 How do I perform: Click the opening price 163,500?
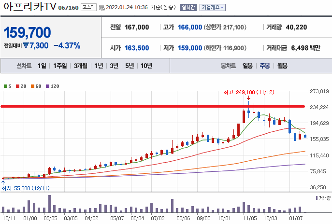click(x=137, y=48)
